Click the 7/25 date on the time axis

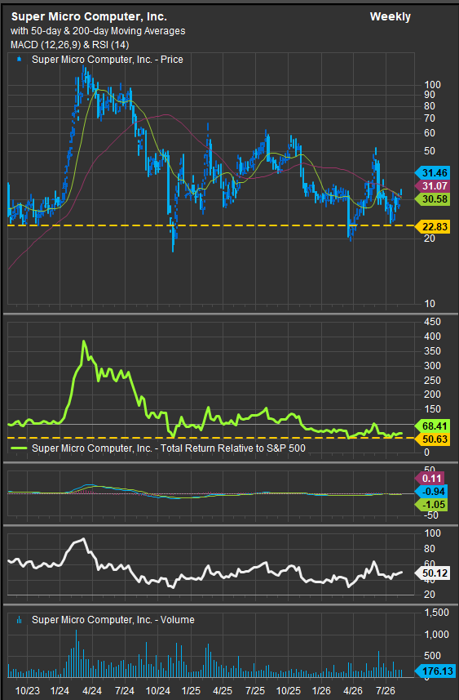tap(255, 691)
